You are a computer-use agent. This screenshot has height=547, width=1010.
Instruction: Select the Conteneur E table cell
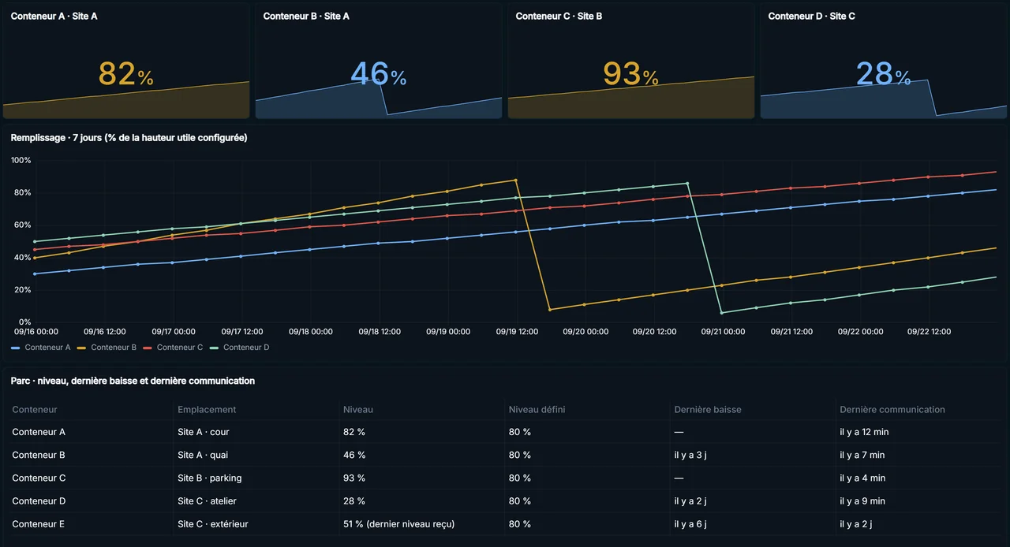click(x=39, y=523)
